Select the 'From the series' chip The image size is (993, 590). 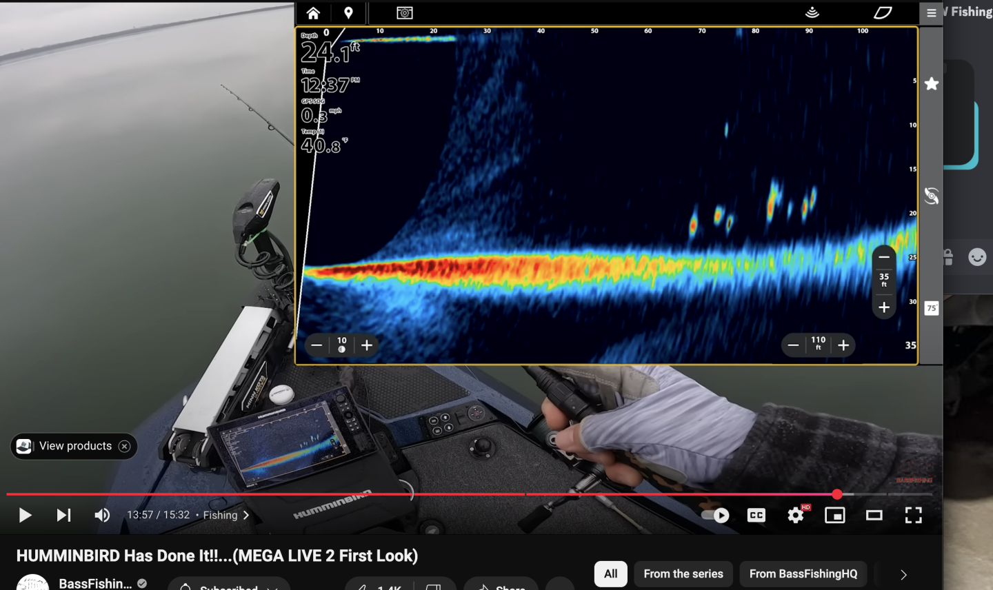(683, 573)
